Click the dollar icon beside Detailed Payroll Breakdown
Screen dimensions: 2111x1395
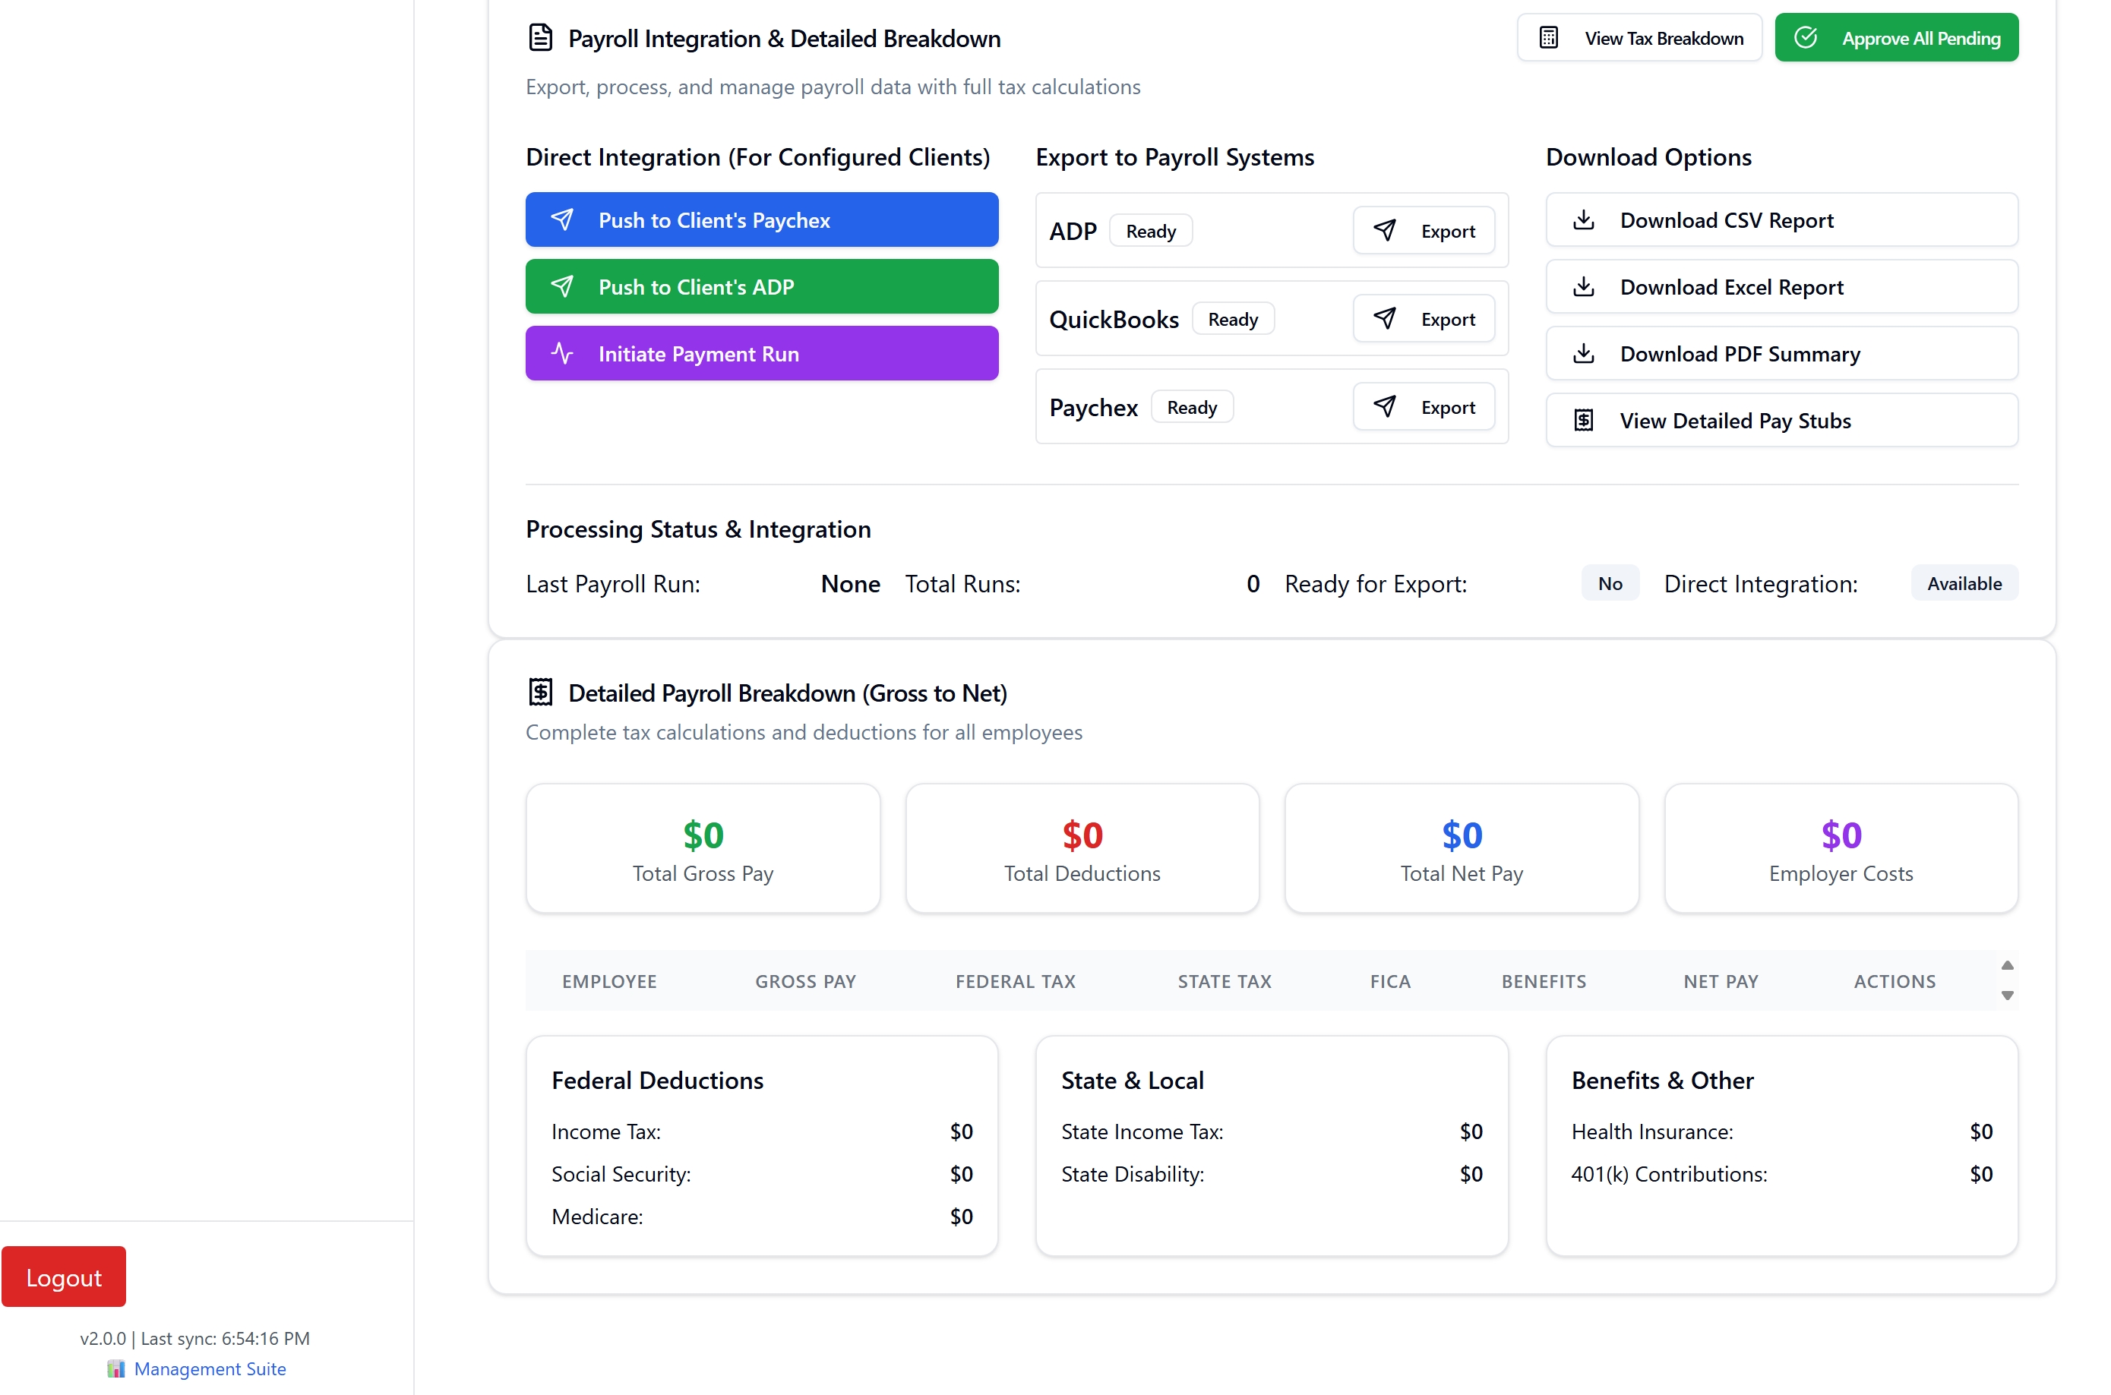click(x=540, y=691)
